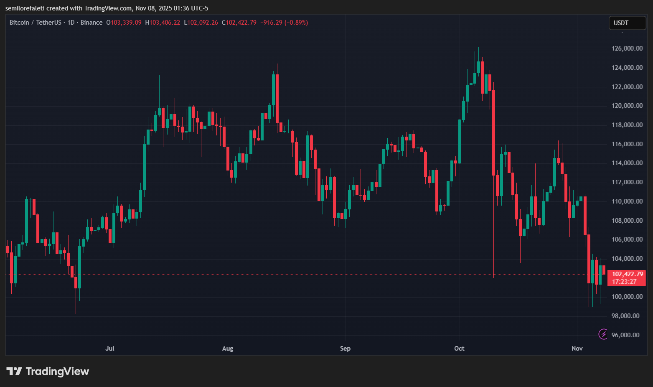Image resolution: width=653 pixels, height=387 pixels.
Task: Select the Nov label on the time axis
Action: (x=577, y=348)
